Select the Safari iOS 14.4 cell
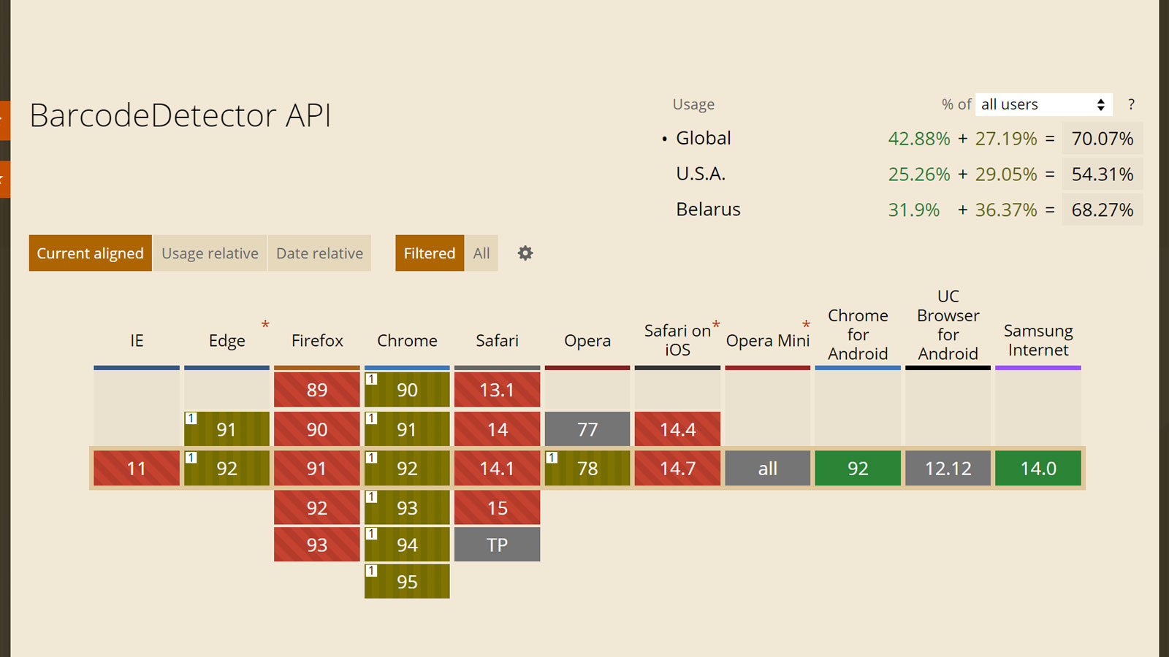Screen dimensions: 1169x657 pyautogui.click(x=677, y=429)
